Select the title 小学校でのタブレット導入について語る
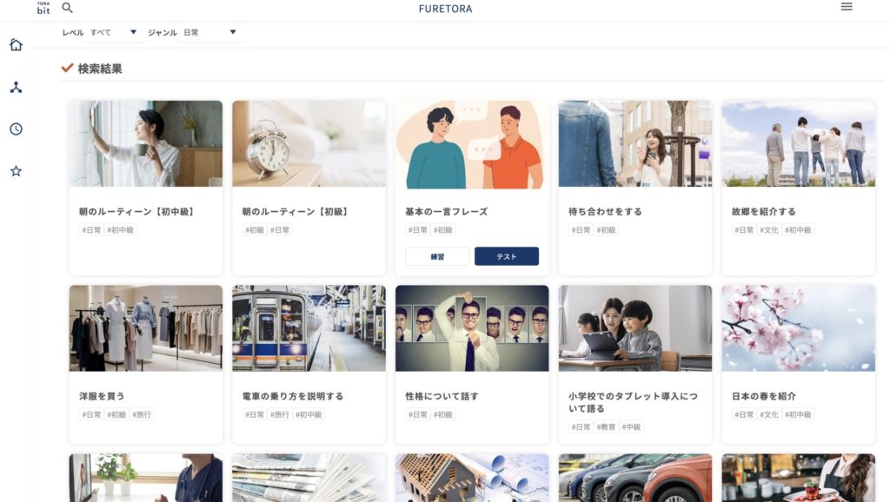This screenshot has width=890, height=502. [633, 402]
